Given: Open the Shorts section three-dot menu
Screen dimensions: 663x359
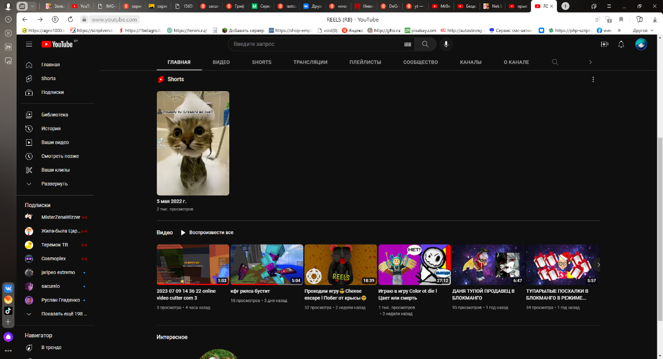Looking at the screenshot, I should click(593, 80).
